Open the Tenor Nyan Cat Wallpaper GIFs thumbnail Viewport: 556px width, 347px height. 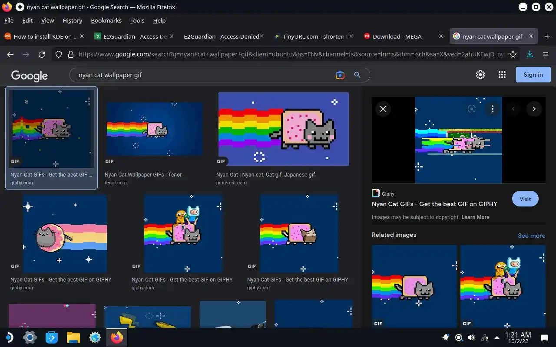(154, 129)
